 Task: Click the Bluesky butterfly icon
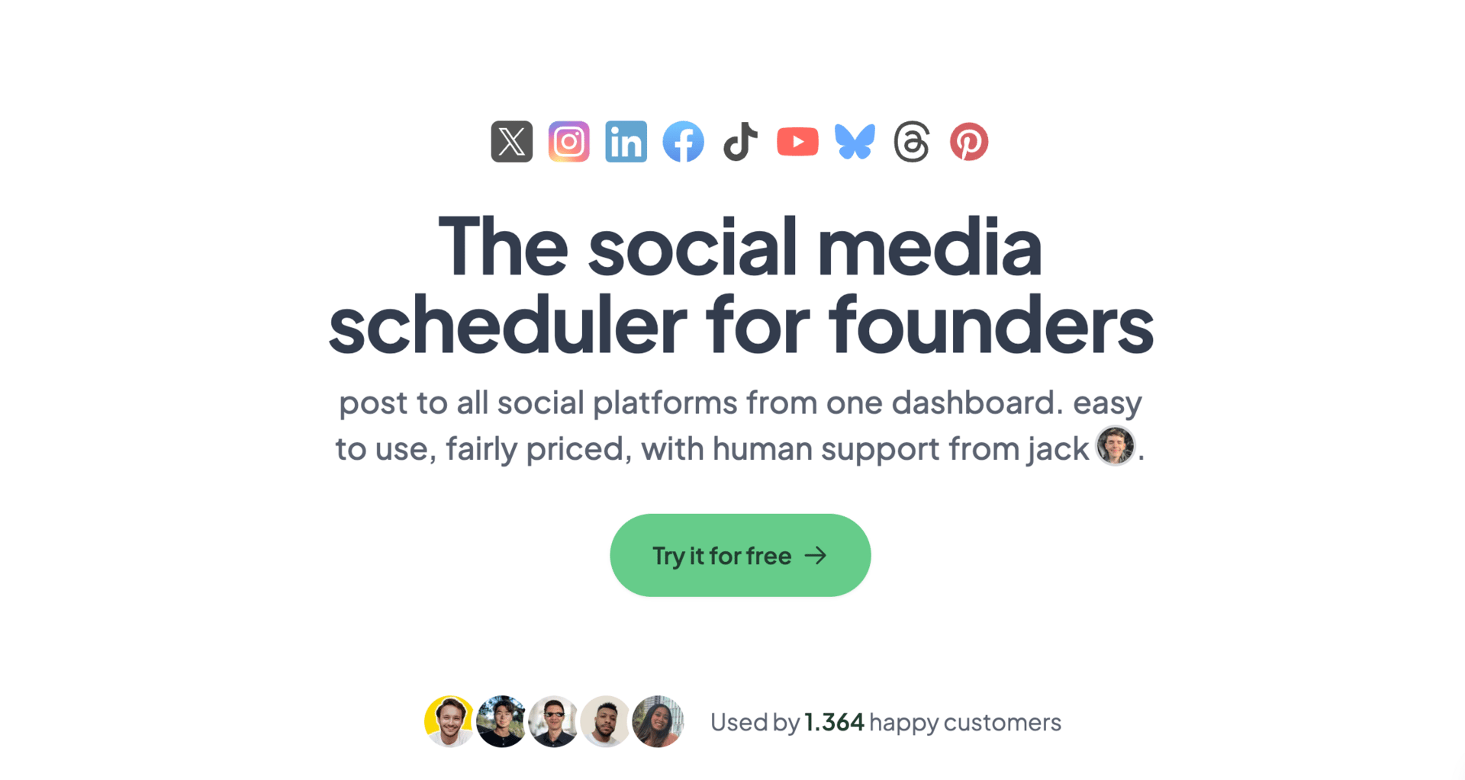tap(855, 142)
